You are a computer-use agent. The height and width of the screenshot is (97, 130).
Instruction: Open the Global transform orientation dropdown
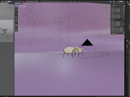pos(64,2)
